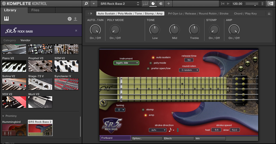
Task: Select the round knob view icon
Action: coord(153,3)
